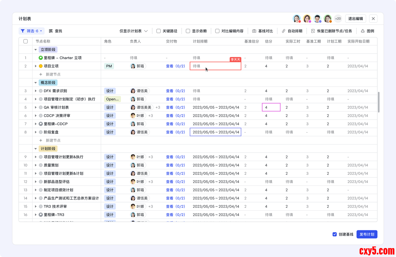The image size is (396, 257).
Task: Click the vertical scrollbar thumb
Action: pos(378,102)
